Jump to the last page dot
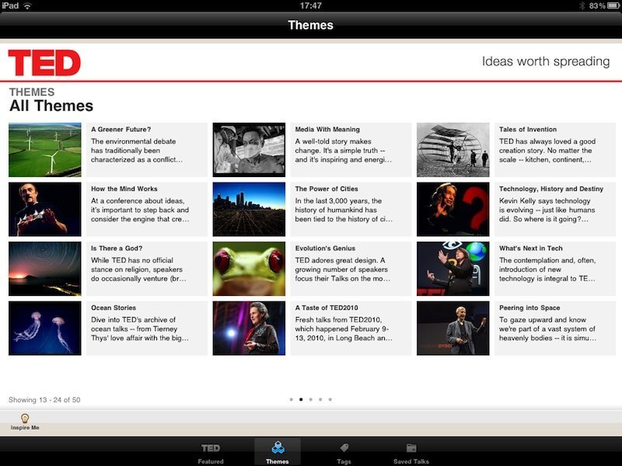This screenshot has width=622, height=466. point(330,400)
